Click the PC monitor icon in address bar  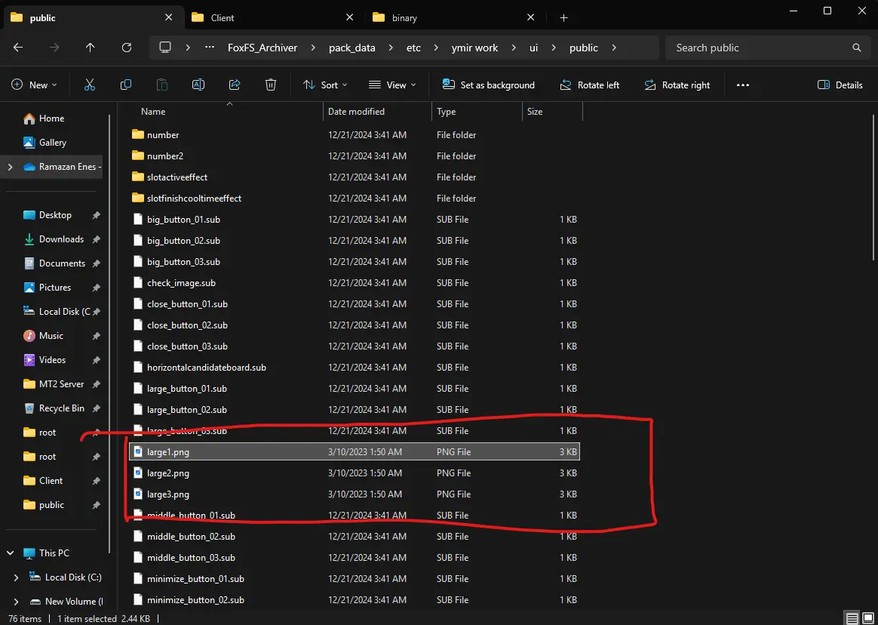click(164, 48)
